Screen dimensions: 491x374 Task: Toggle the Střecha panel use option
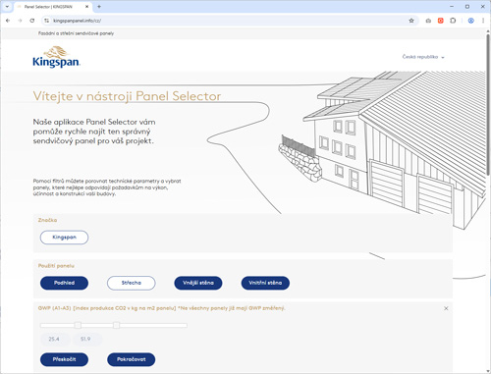[132, 283]
